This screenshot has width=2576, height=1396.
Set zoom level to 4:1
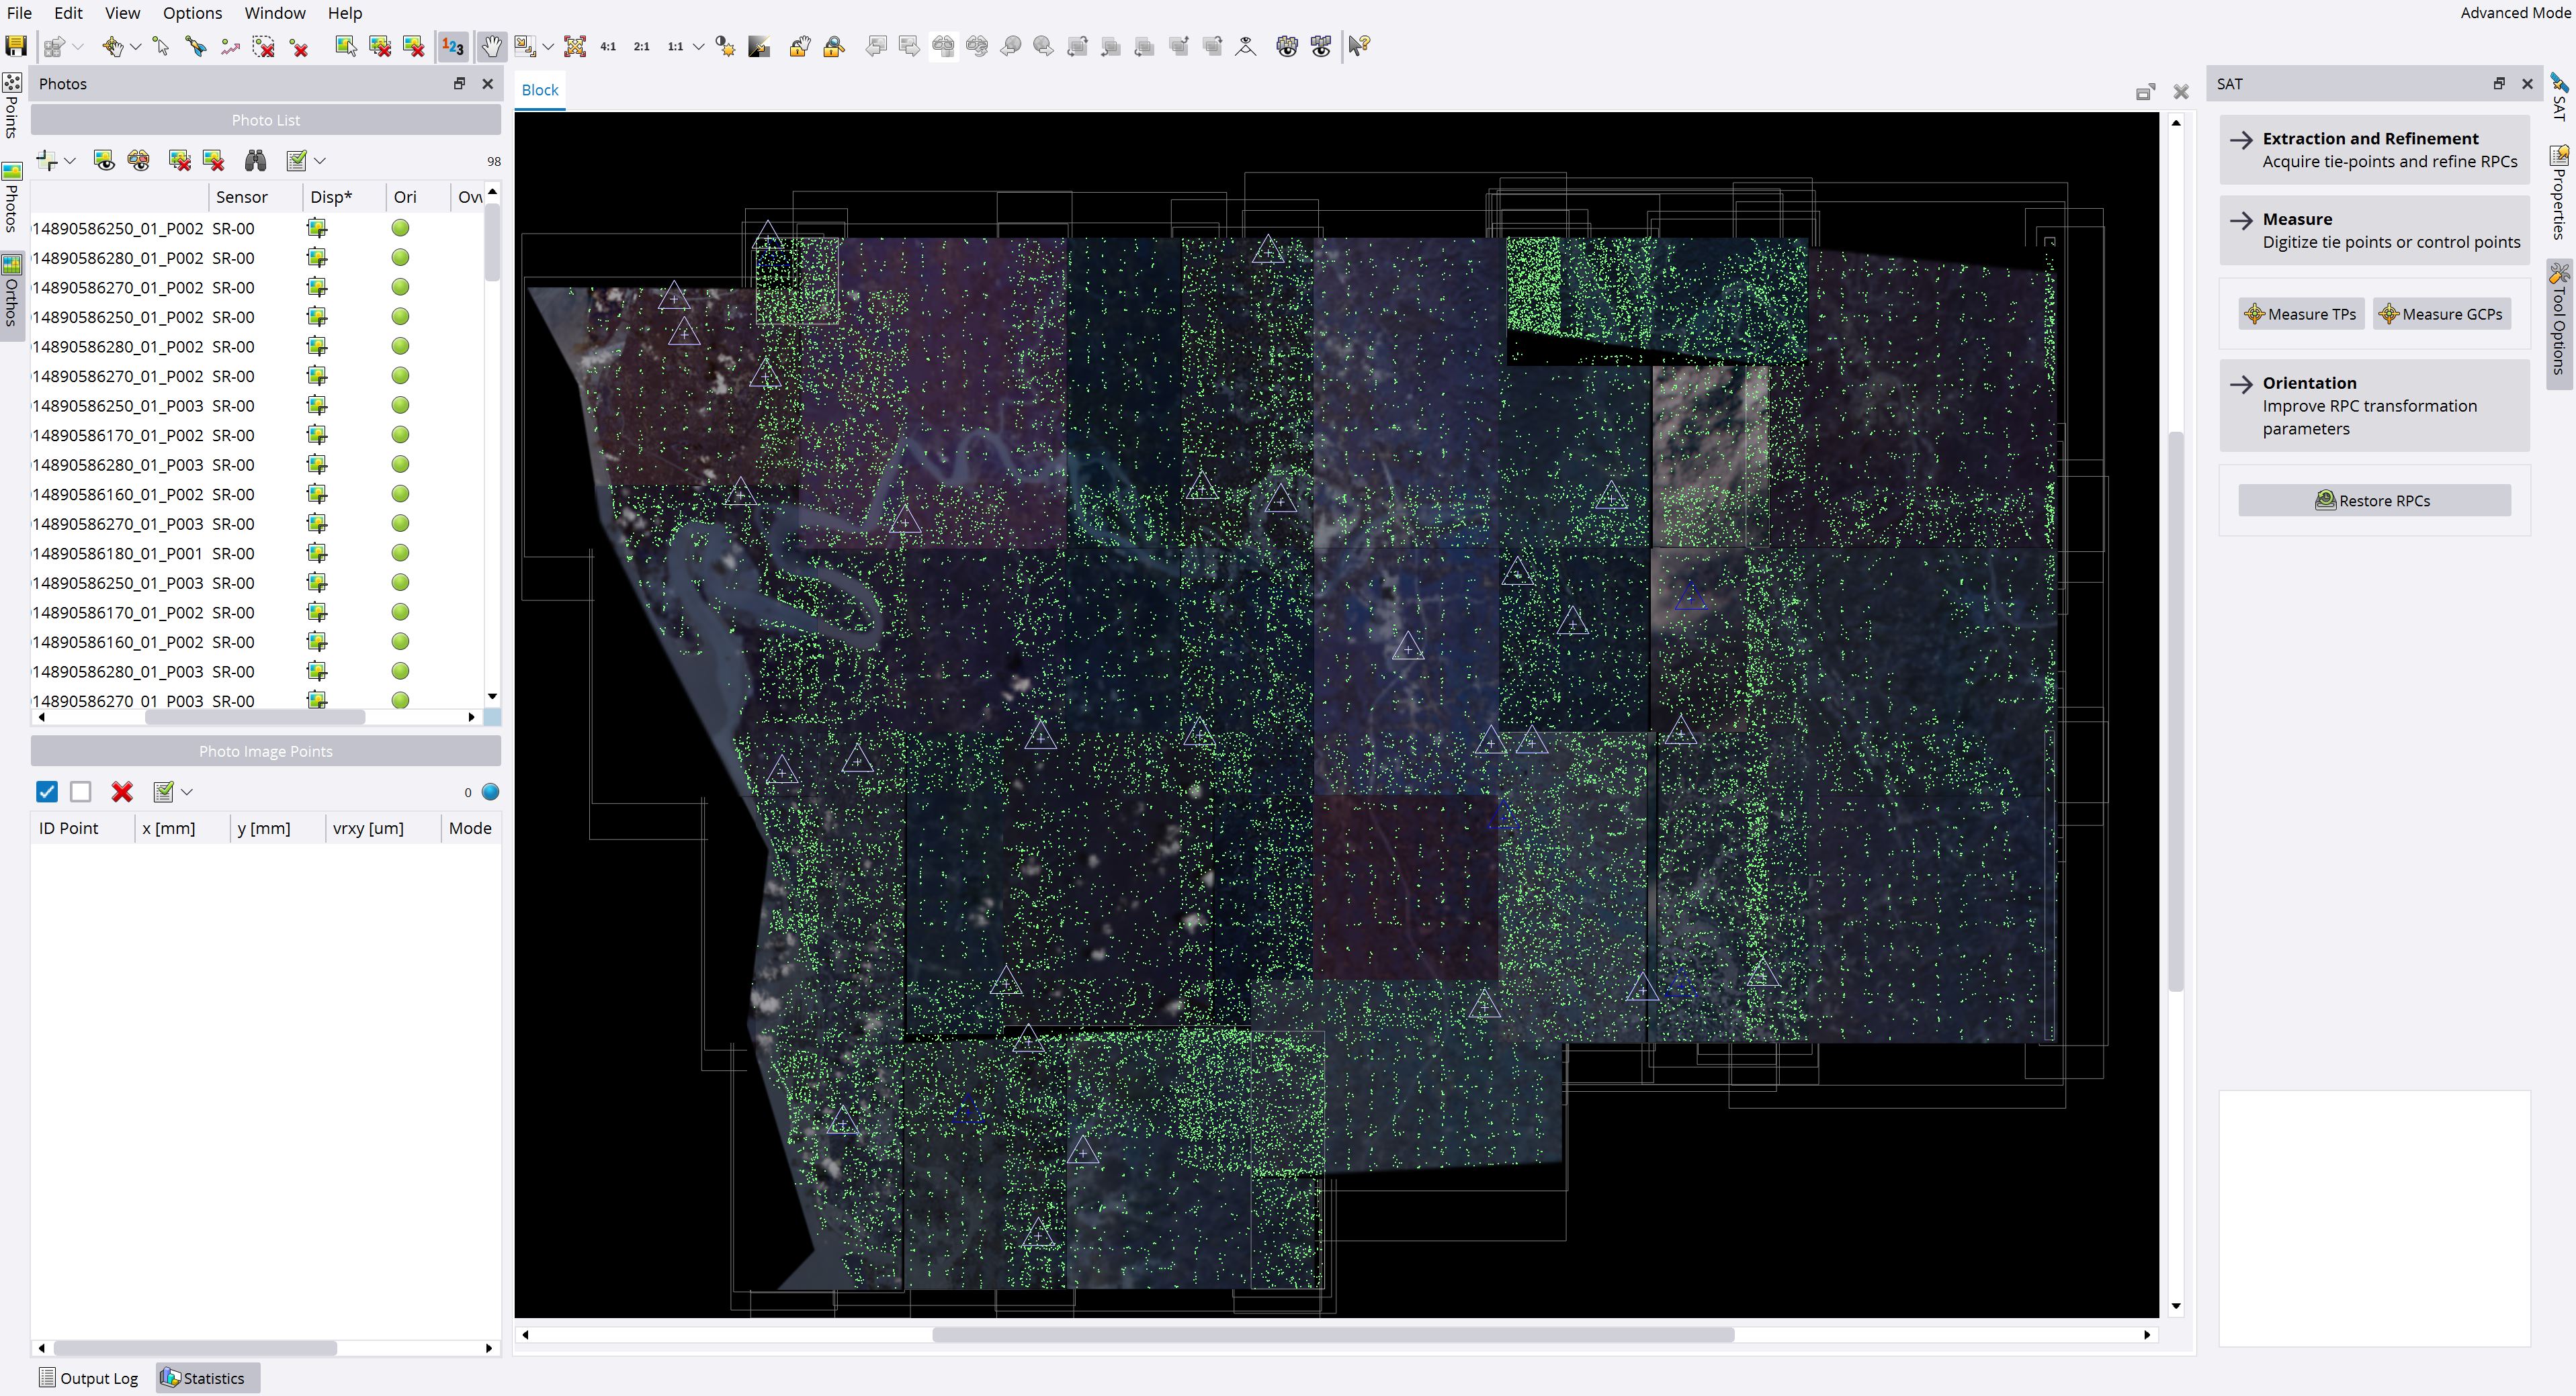click(x=608, y=46)
